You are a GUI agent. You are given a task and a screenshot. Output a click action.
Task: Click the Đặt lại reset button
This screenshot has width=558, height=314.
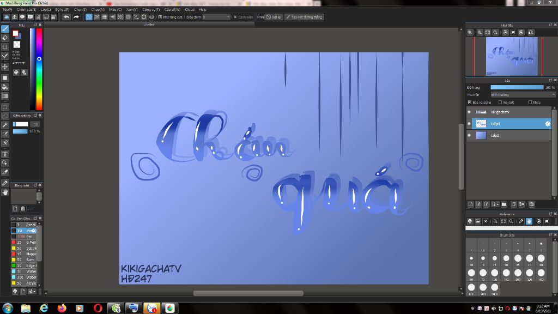point(274,17)
